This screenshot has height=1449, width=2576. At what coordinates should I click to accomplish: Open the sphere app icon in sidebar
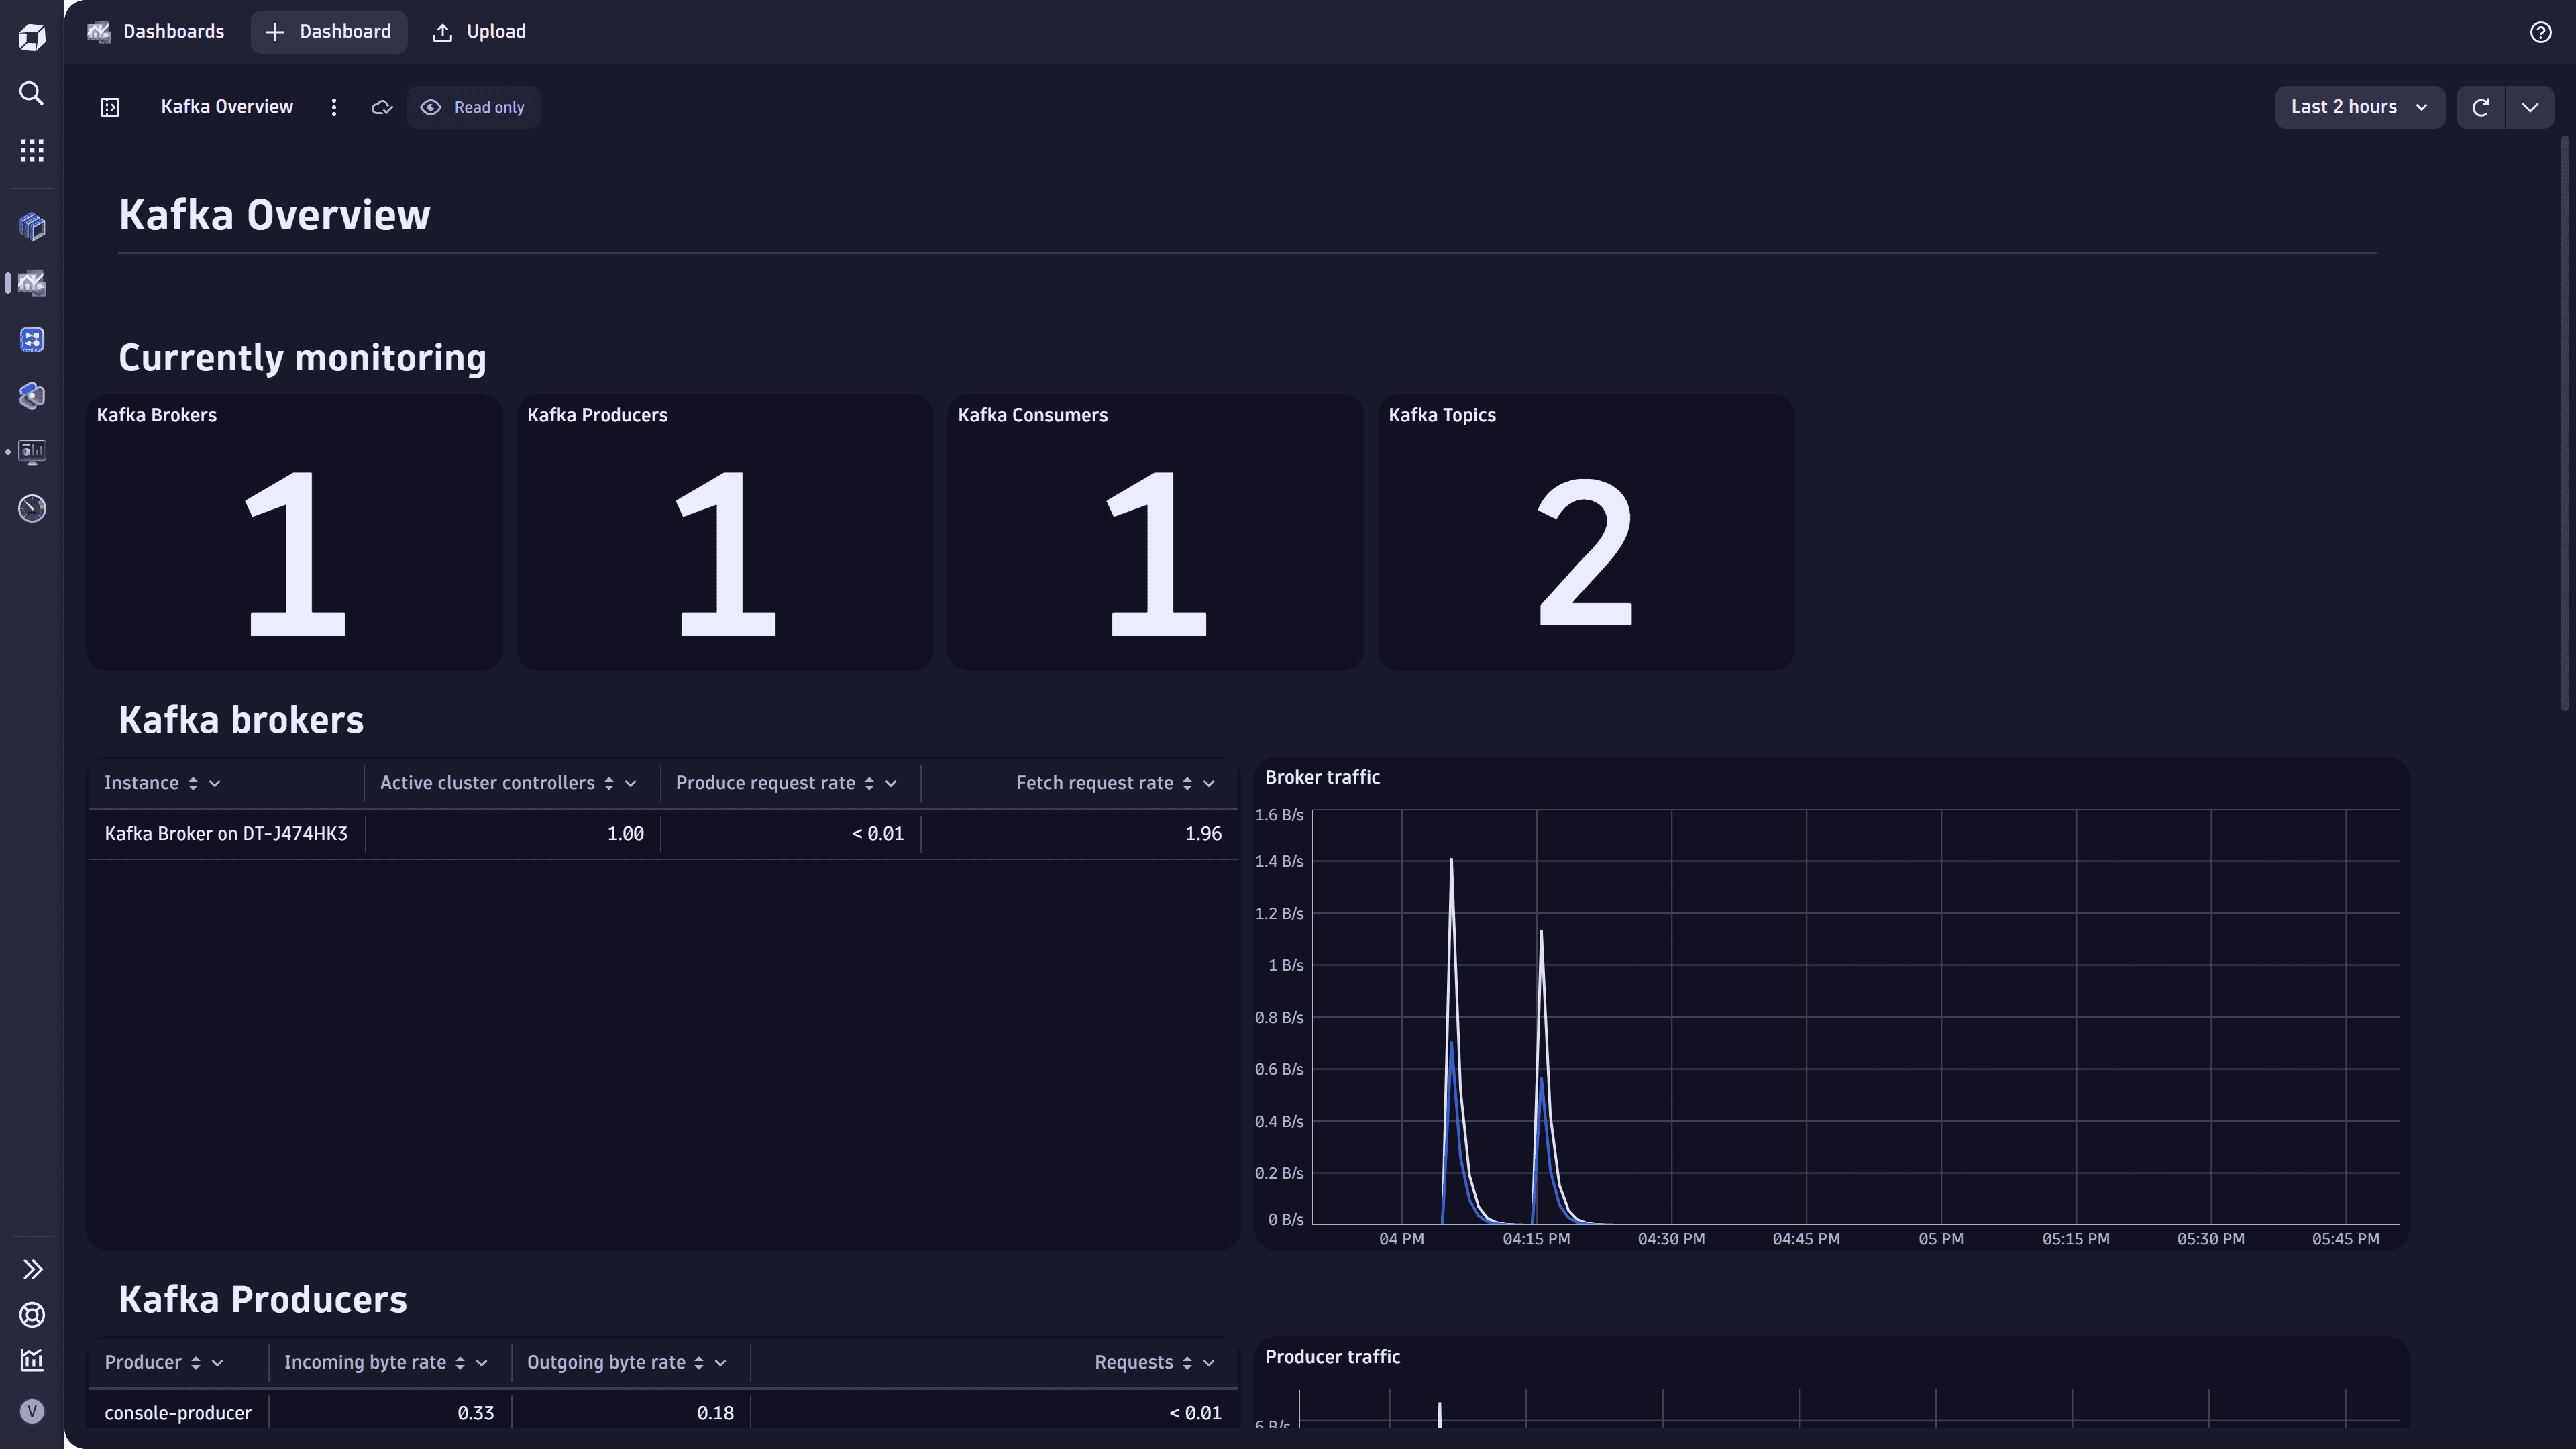click(x=32, y=395)
